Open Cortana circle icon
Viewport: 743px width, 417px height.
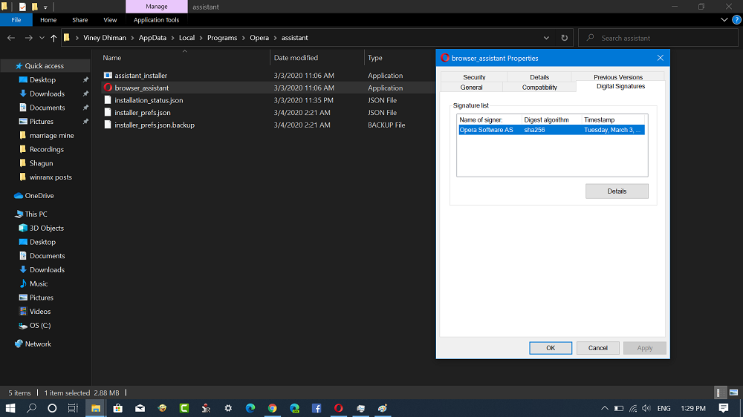pyautogui.click(x=52, y=408)
